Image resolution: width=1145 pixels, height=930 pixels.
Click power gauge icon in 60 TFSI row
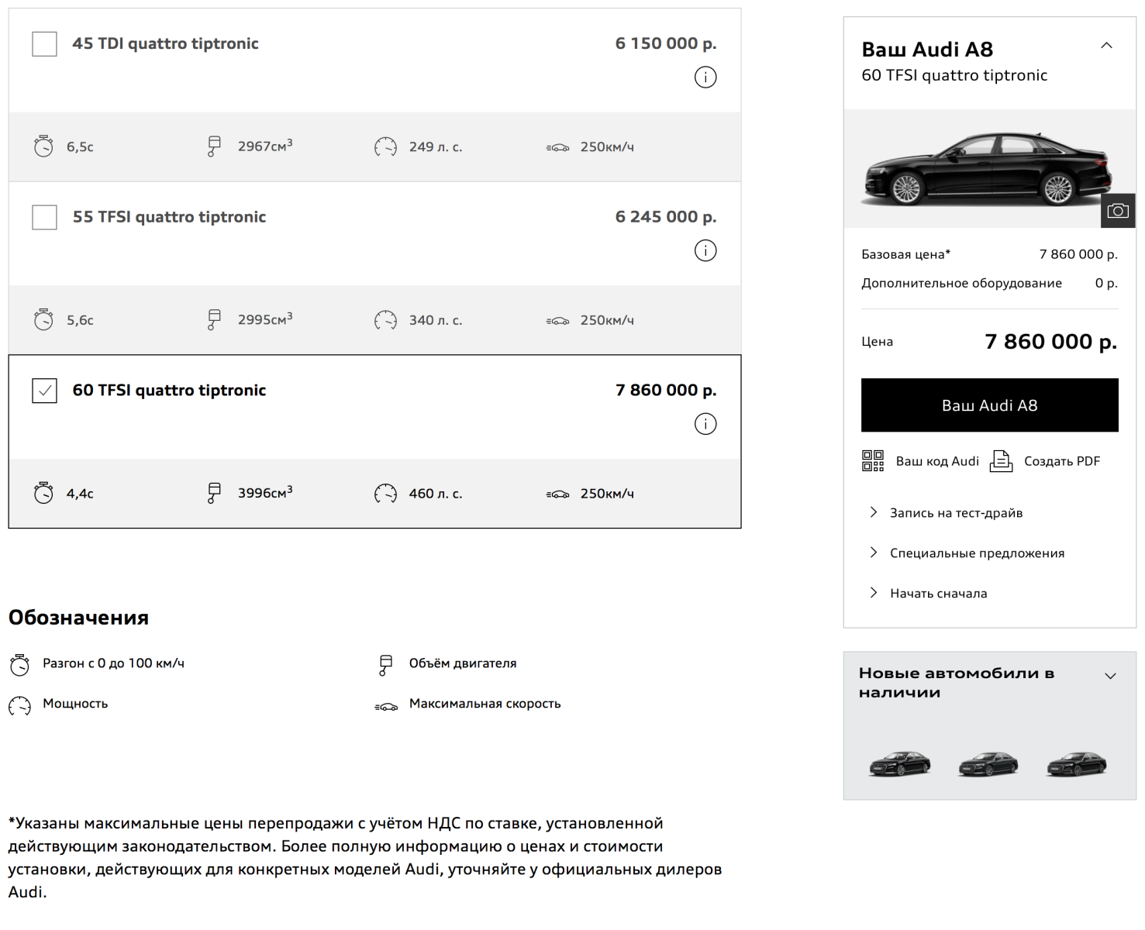click(385, 494)
